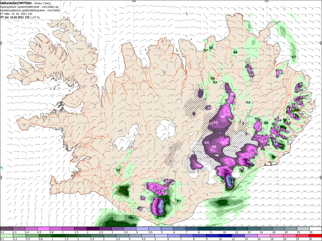Image resolution: width=322 pixels, height=241 pixels.
Task: Pick lower legend swatch between 3 and 3.5
Action: click(x=109, y=236)
